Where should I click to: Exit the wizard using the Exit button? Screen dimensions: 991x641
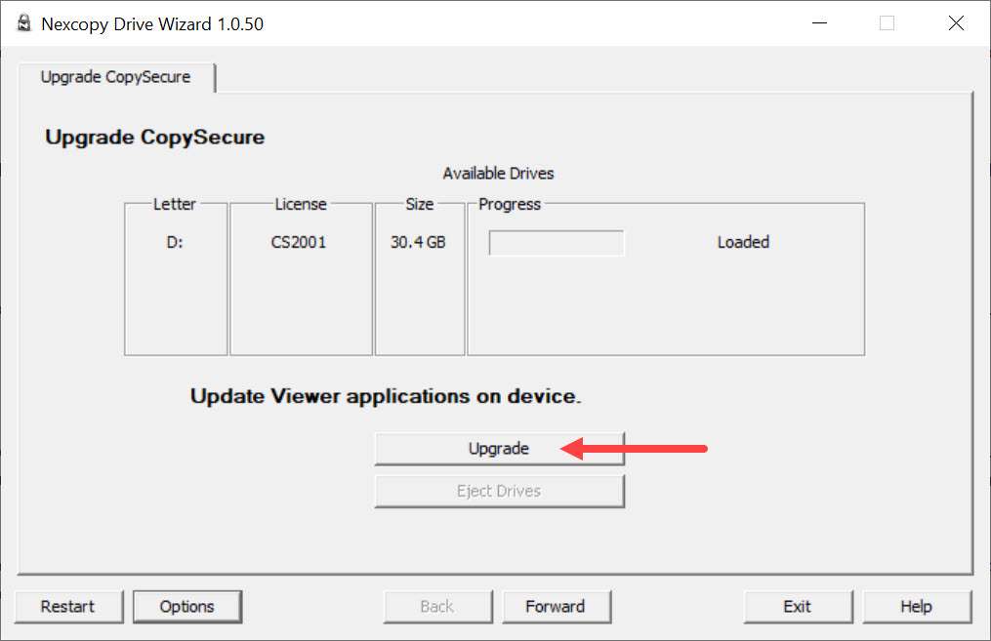coord(797,606)
